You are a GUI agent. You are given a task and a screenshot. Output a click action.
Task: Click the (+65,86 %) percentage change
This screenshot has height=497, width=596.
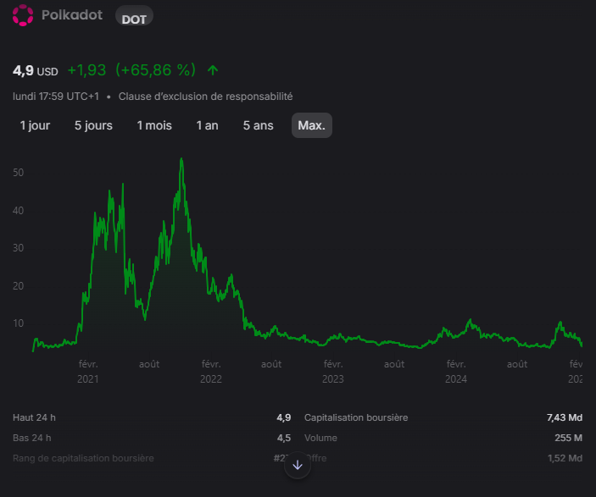coord(155,70)
